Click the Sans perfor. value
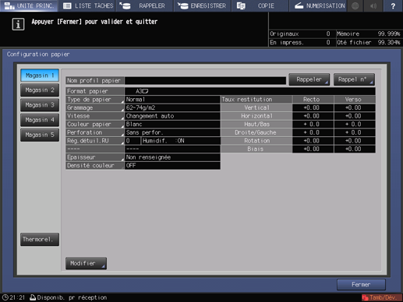This screenshot has width=403, height=302. [172, 132]
